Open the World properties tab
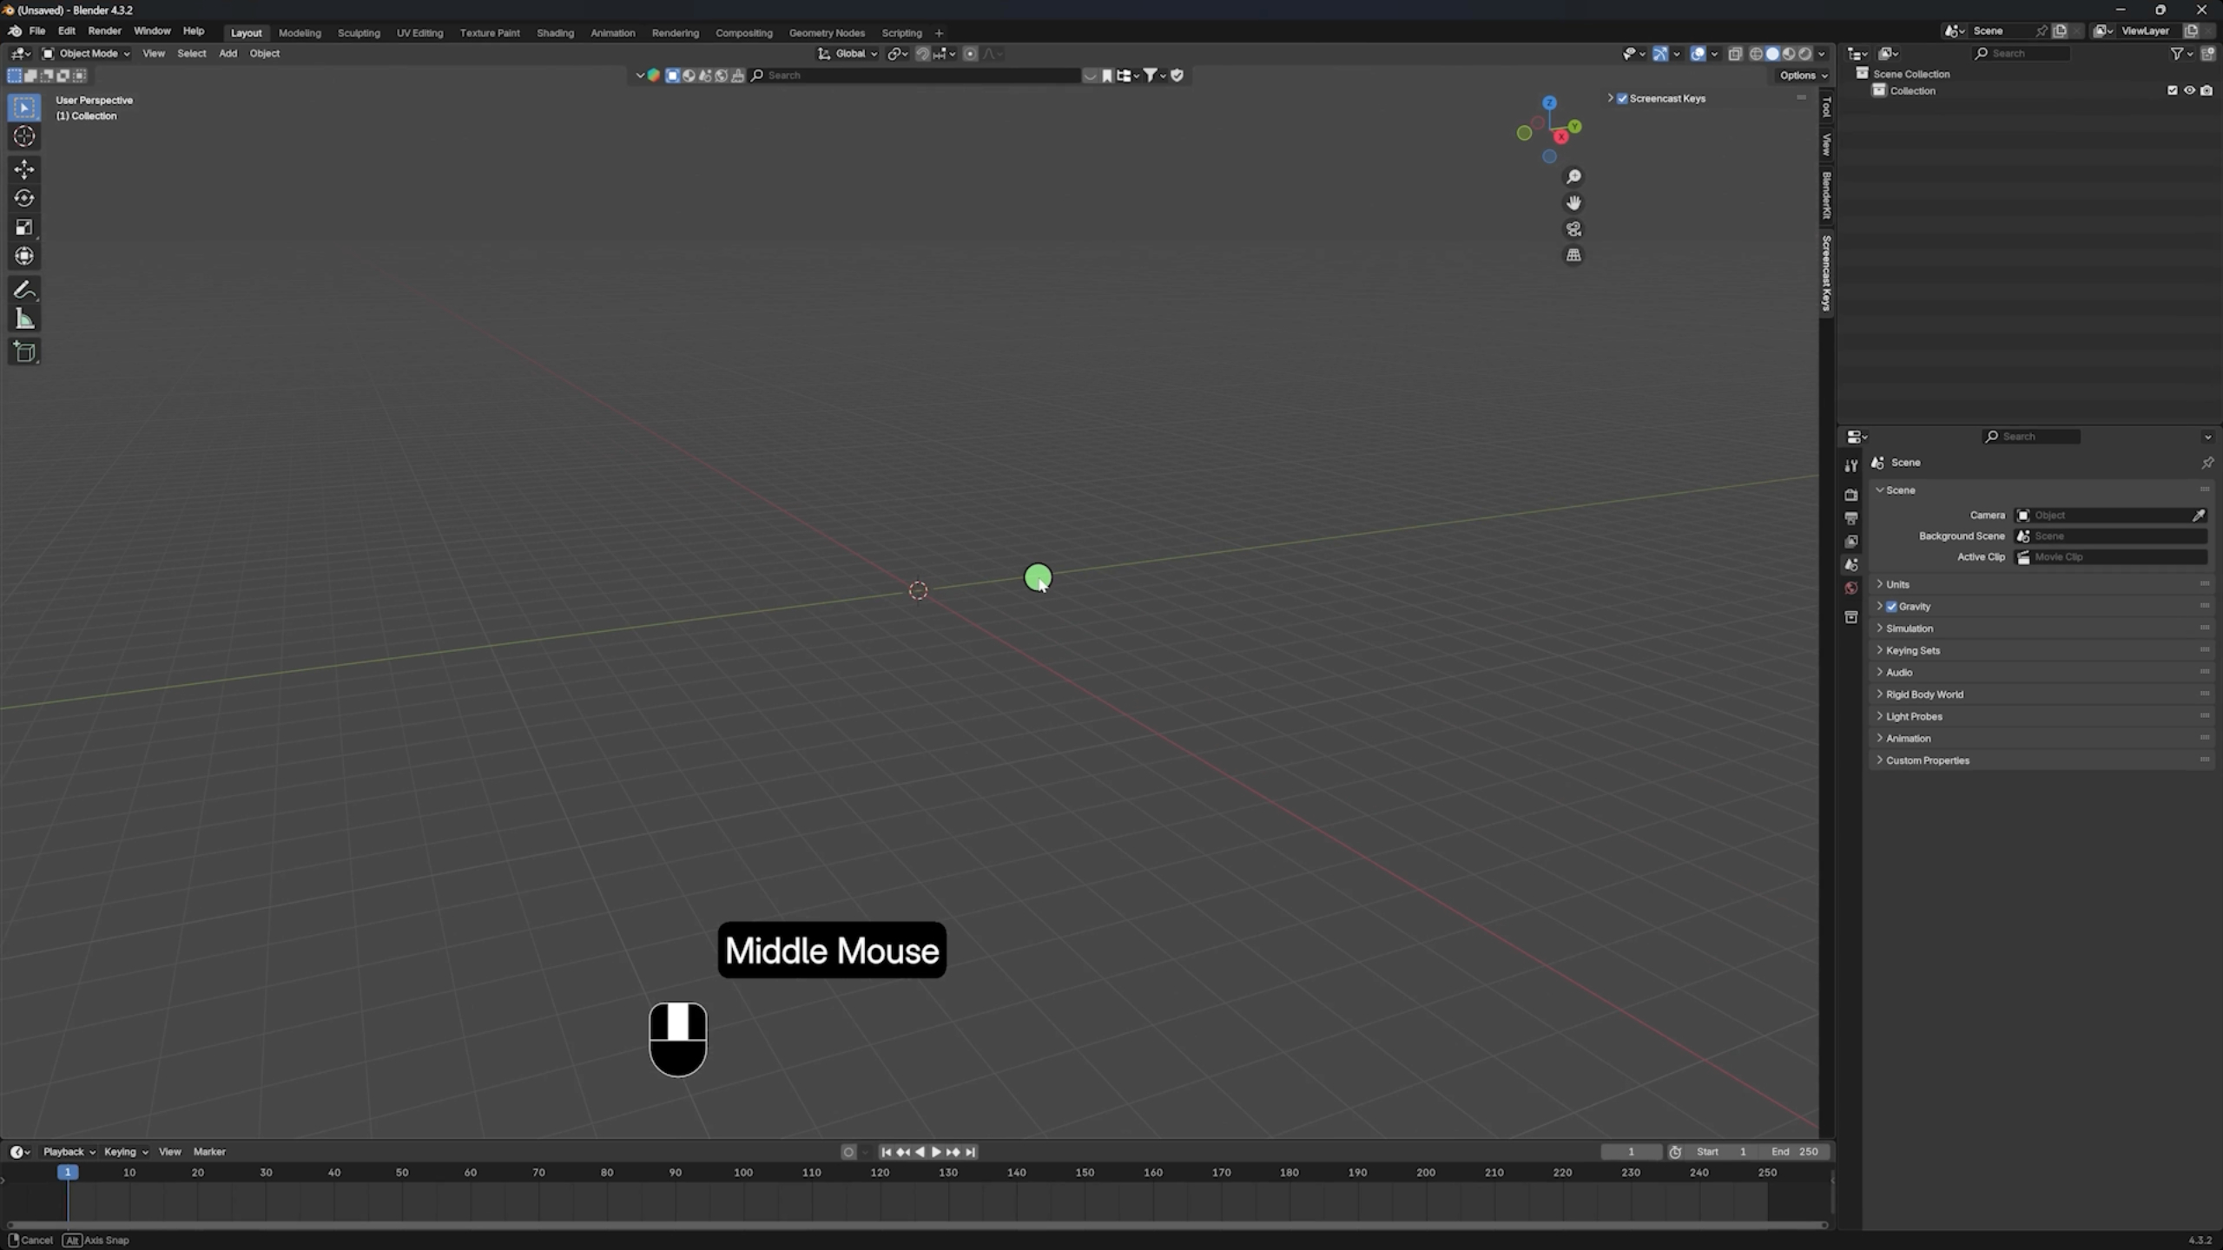The height and width of the screenshot is (1250, 2223). pyautogui.click(x=1850, y=588)
